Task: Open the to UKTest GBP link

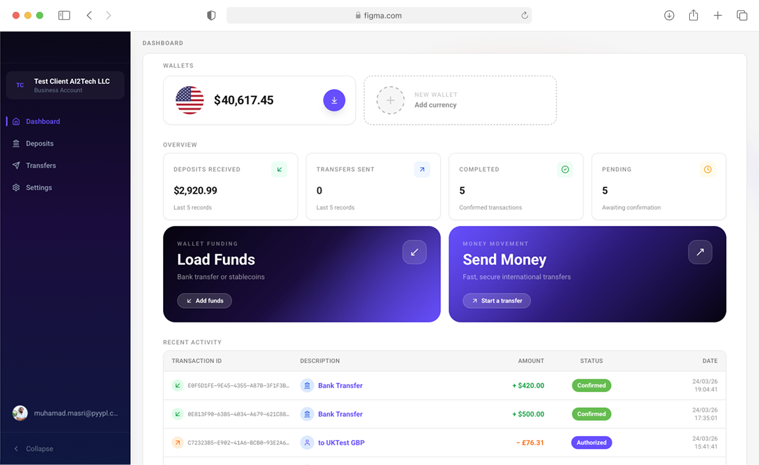Action: tap(341, 443)
